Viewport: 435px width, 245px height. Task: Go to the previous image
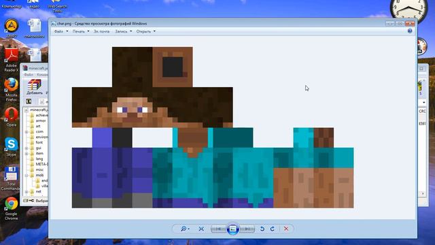pyautogui.click(x=218, y=229)
